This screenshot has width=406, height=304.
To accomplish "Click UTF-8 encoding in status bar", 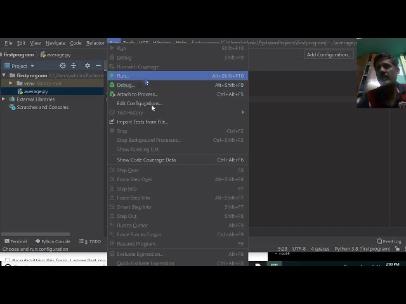I will coord(299,249).
